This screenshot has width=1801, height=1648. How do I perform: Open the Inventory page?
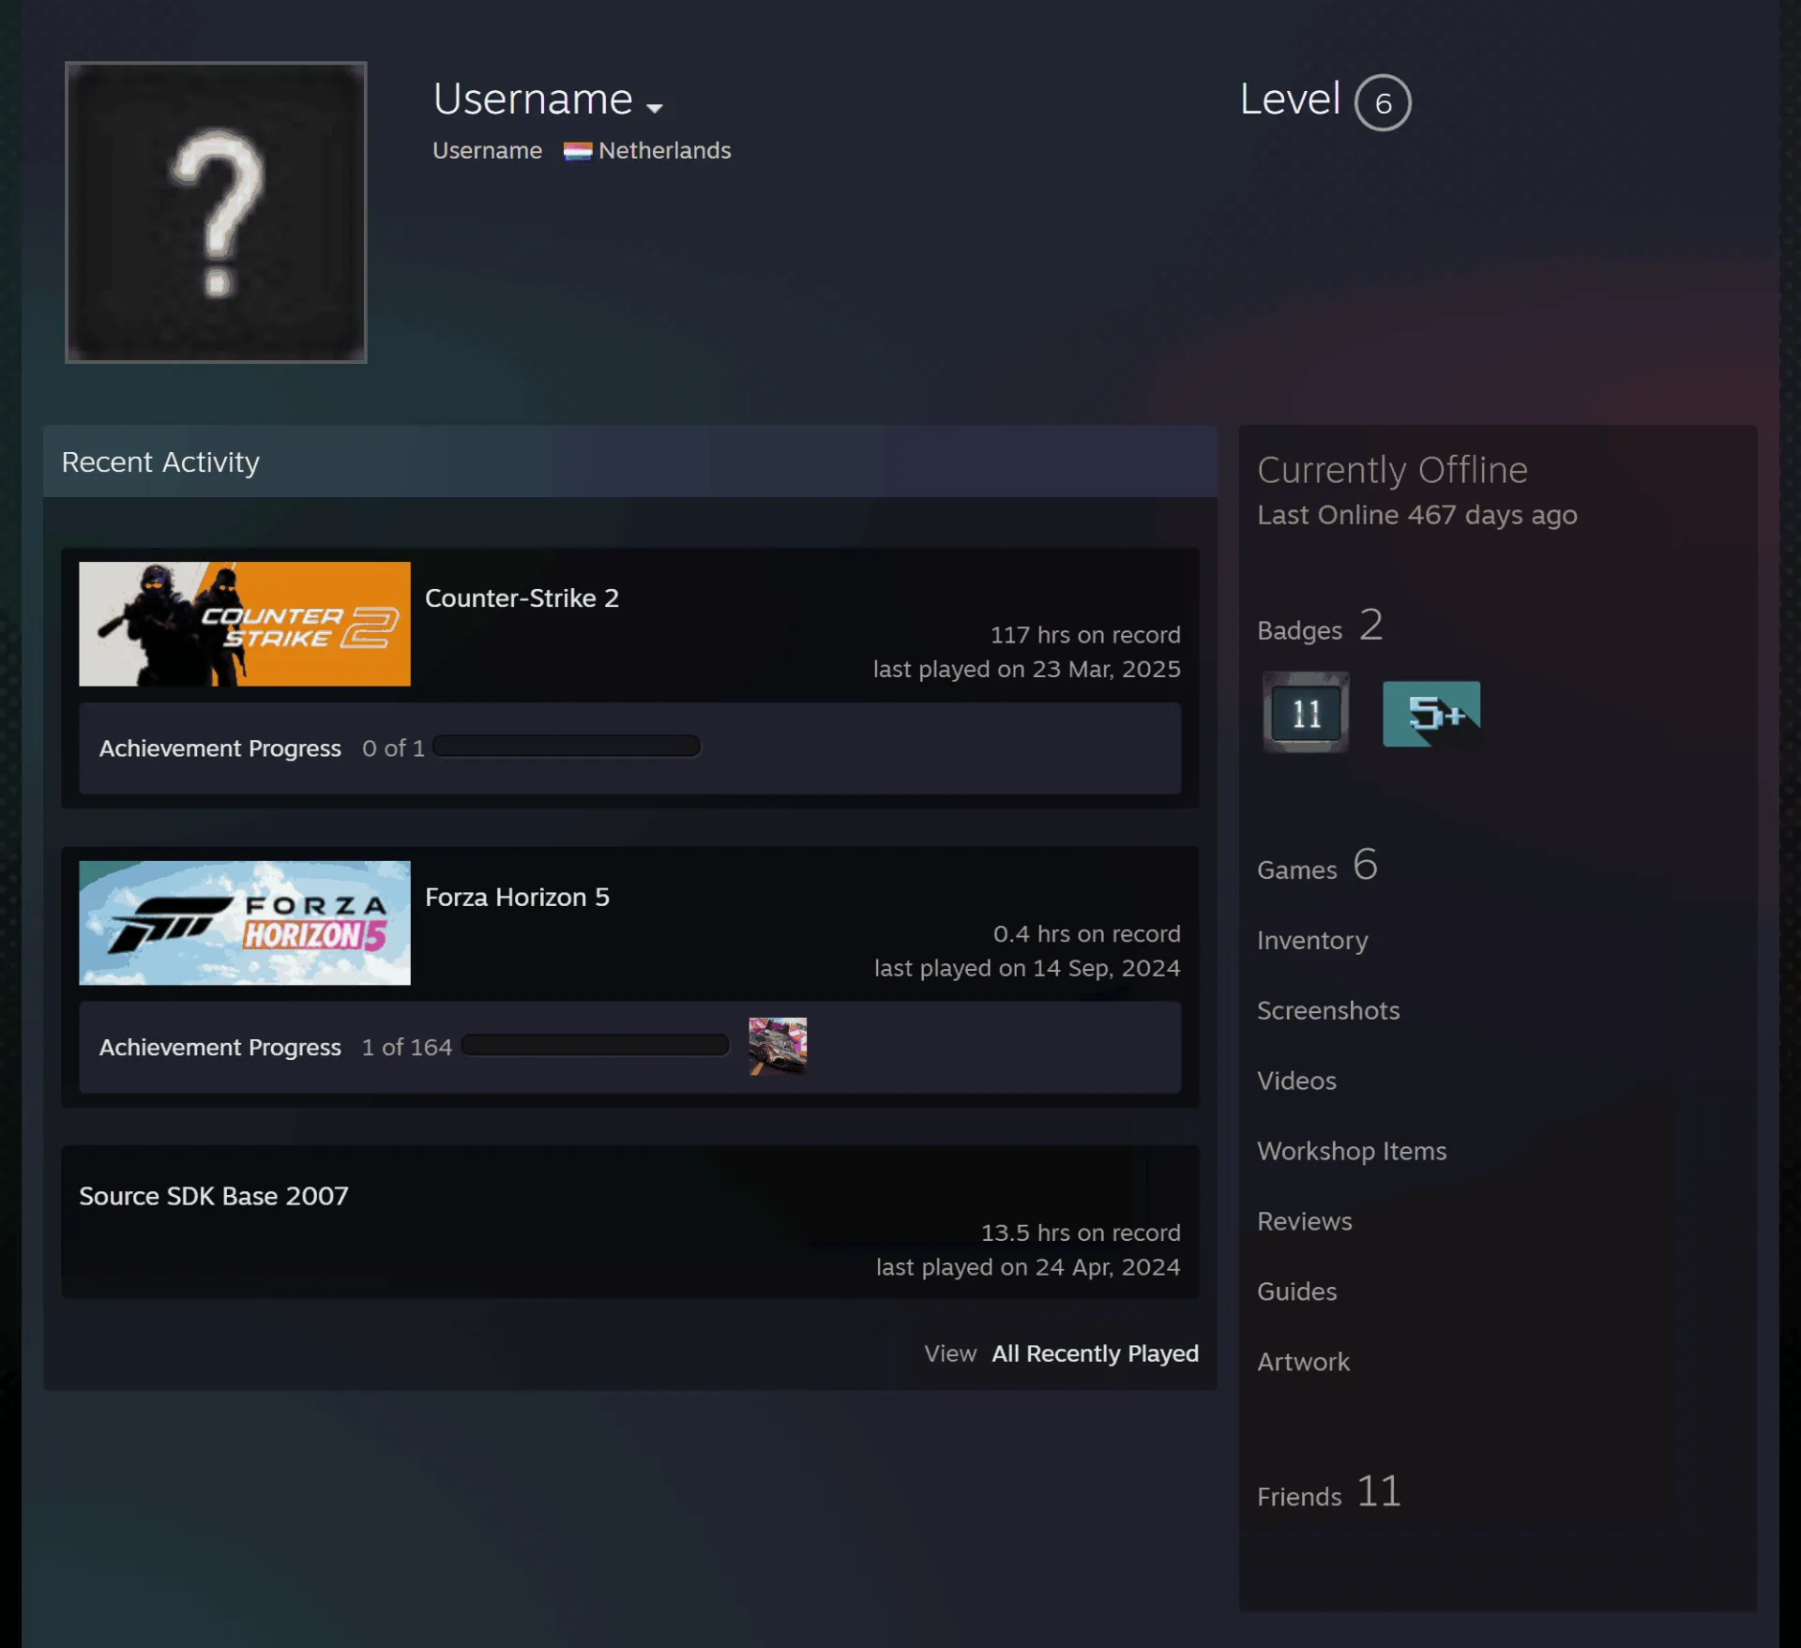[1312, 940]
